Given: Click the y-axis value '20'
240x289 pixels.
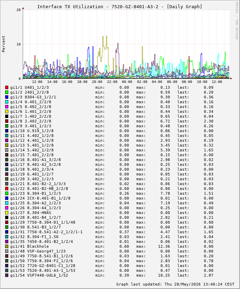Looking at the screenshot, I should click(x=19, y=10).
